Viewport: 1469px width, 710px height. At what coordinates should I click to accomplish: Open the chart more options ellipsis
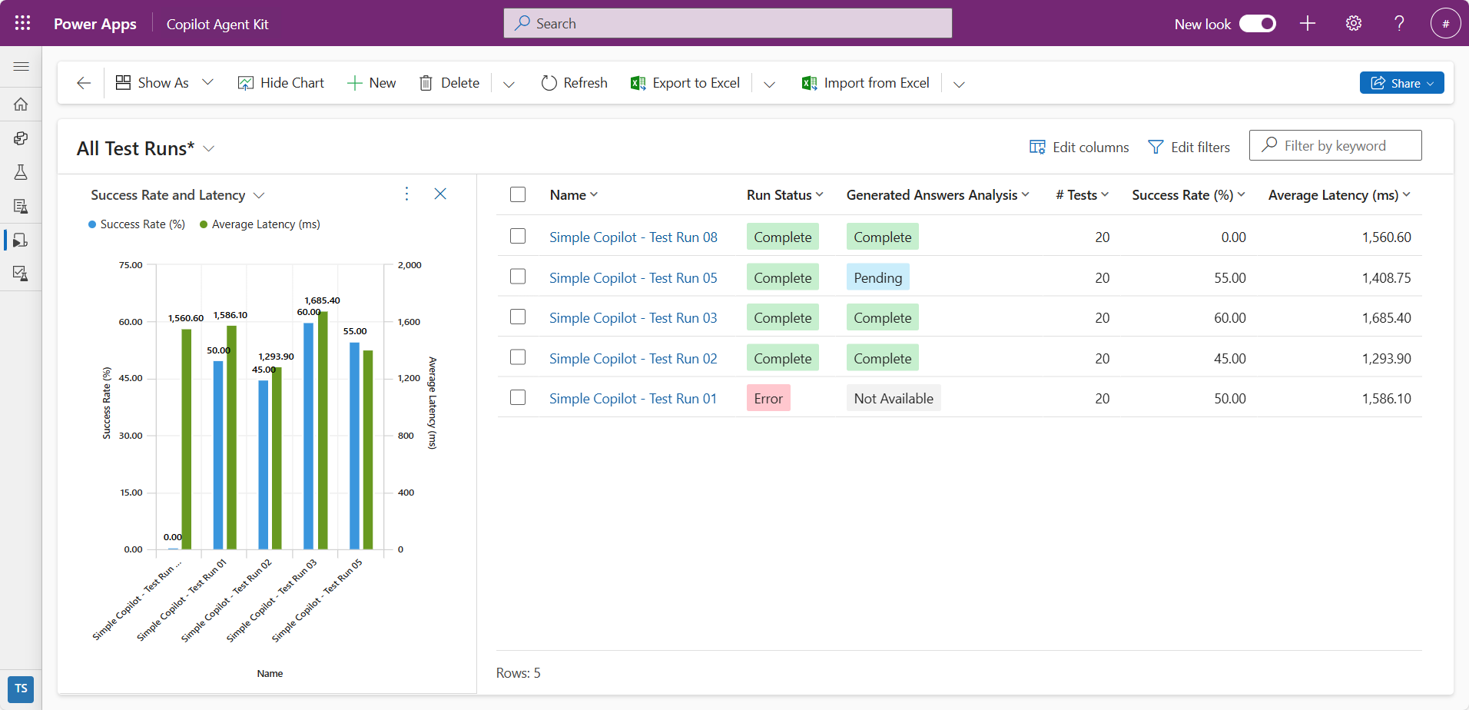[406, 194]
